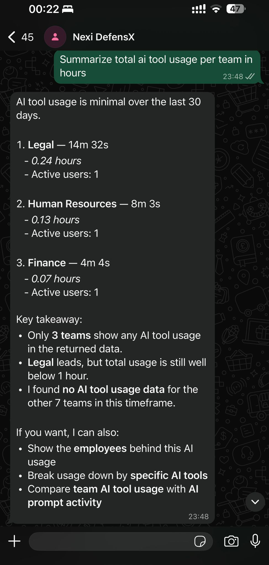Tap the battery level indicator
Image resolution: width=269 pixels, height=565 pixels.
[236, 9]
